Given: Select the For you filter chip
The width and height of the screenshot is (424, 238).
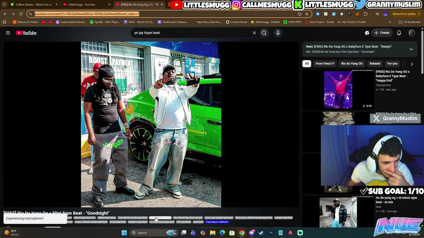Looking at the screenshot, I should pyautogui.click(x=392, y=63).
